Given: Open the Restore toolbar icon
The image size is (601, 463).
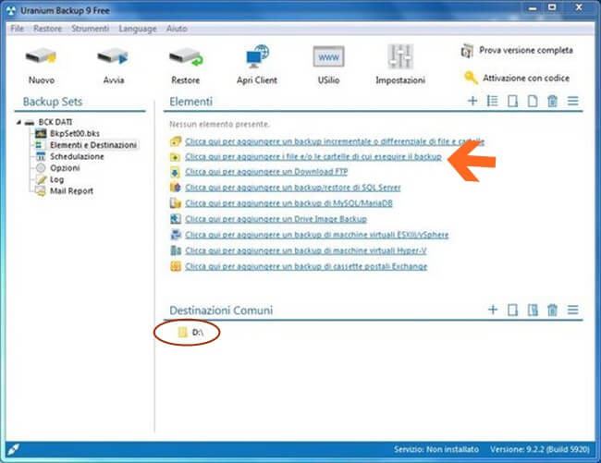Looking at the screenshot, I should pyautogui.click(x=186, y=57).
